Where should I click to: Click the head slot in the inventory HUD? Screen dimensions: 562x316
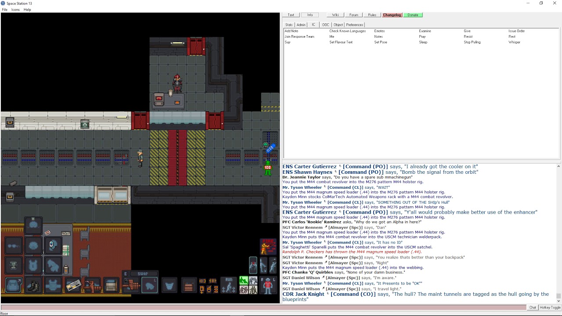(x=33, y=225)
